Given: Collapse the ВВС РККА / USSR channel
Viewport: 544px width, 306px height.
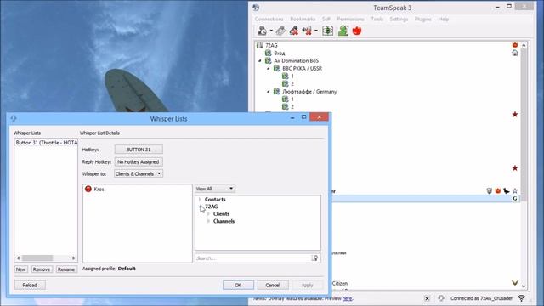Looking at the screenshot, I should (x=269, y=69).
